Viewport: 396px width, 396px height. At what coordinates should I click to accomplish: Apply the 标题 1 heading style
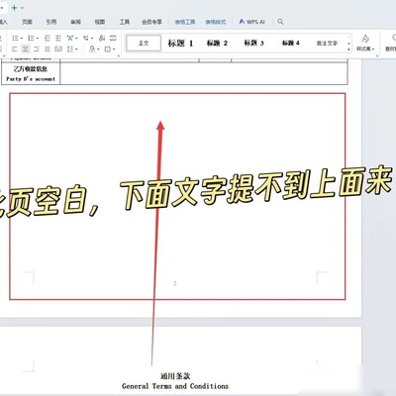180,44
